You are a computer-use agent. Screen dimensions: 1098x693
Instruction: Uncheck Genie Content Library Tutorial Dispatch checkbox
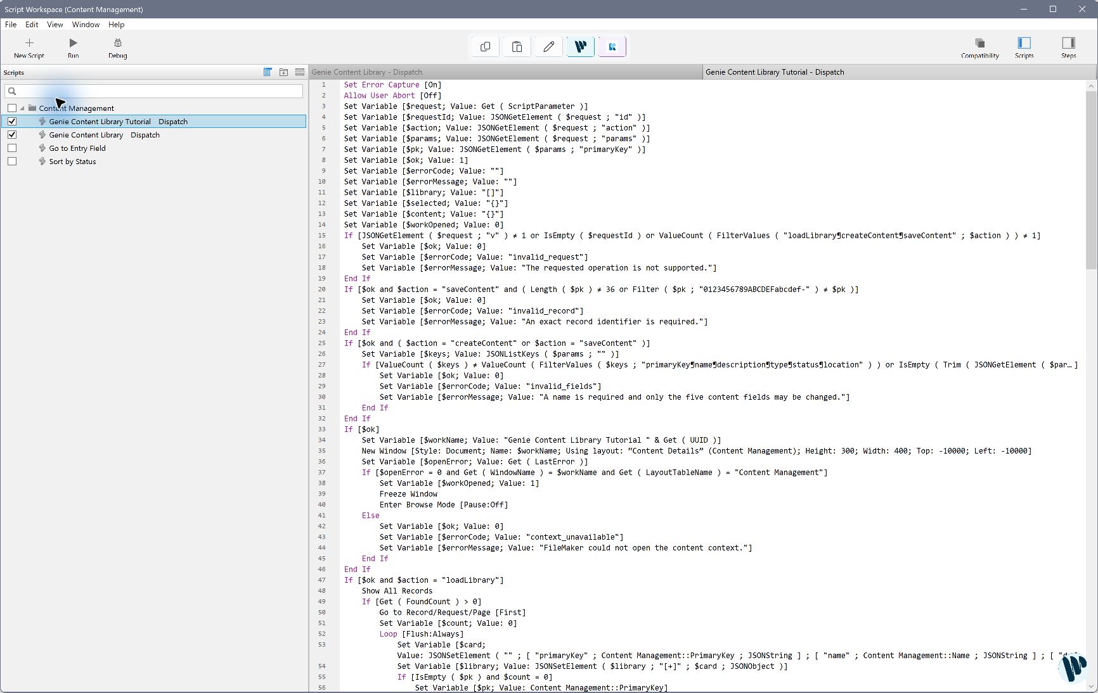(12, 122)
